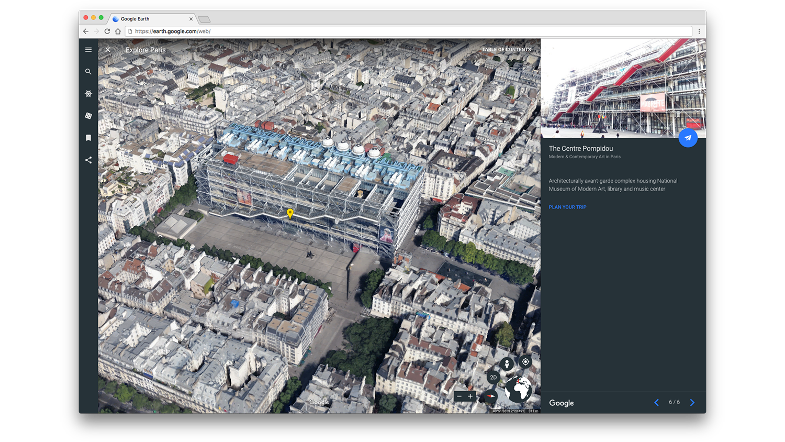Image resolution: width=785 pixels, height=442 pixels.
Task: Click the browser back arrow
Action: [x=86, y=31]
